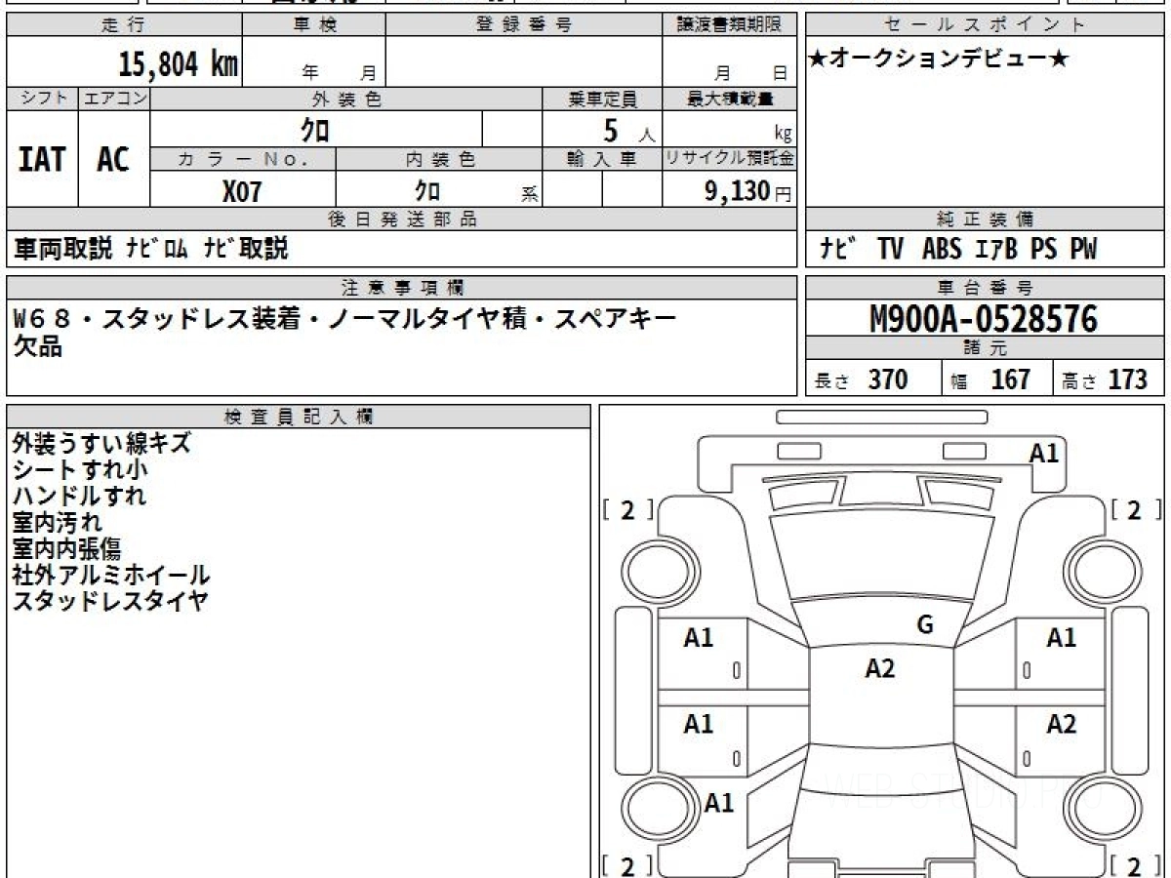
Task: Click the エアコン header cell
Action: [x=114, y=99]
